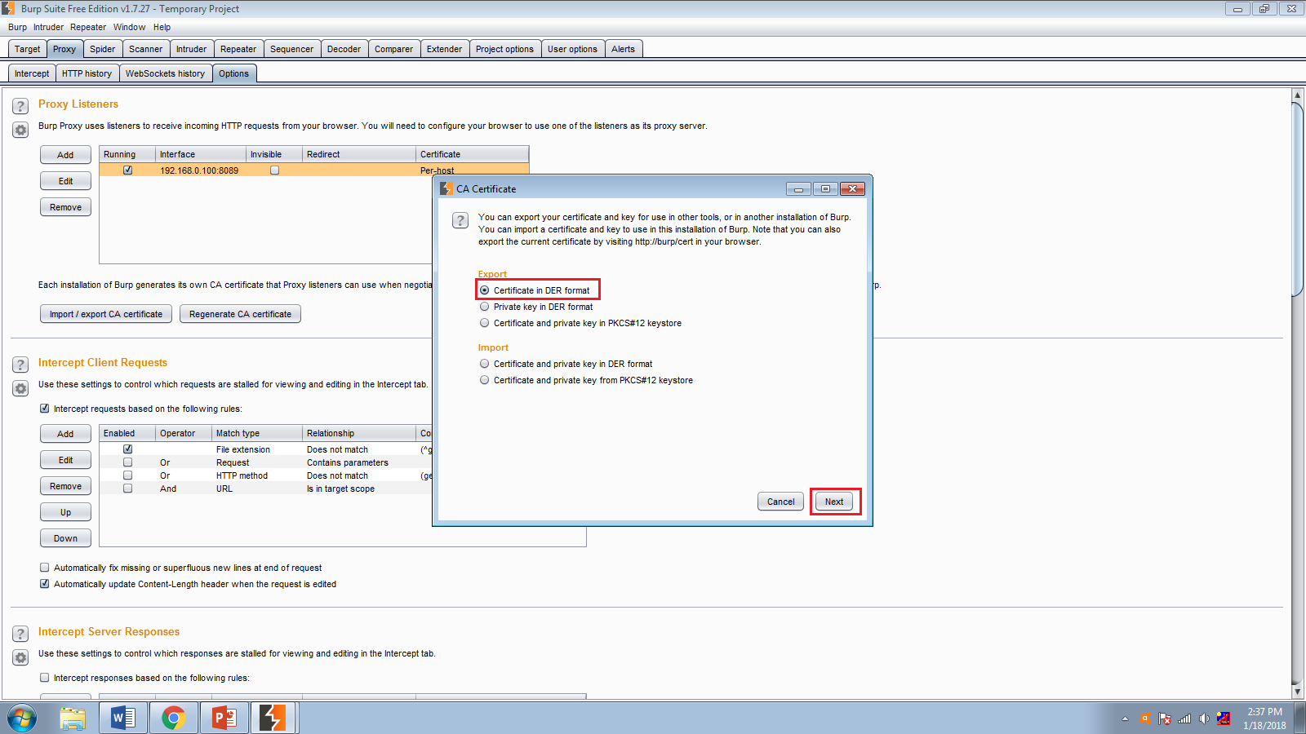This screenshot has width=1306, height=734.
Task: Enable intercept responses based on following rules
Action: [x=45, y=678]
